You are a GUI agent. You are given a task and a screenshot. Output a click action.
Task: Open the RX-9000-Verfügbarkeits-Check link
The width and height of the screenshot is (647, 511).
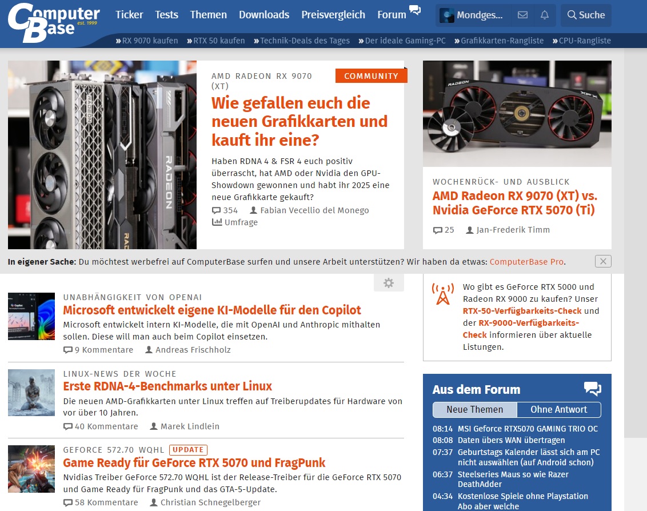(521, 329)
